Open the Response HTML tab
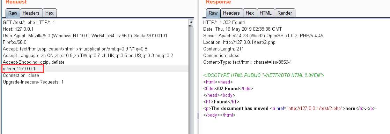The height and width of the screenshot is (134, 390). pyautogui.click(x=266, y=13)
